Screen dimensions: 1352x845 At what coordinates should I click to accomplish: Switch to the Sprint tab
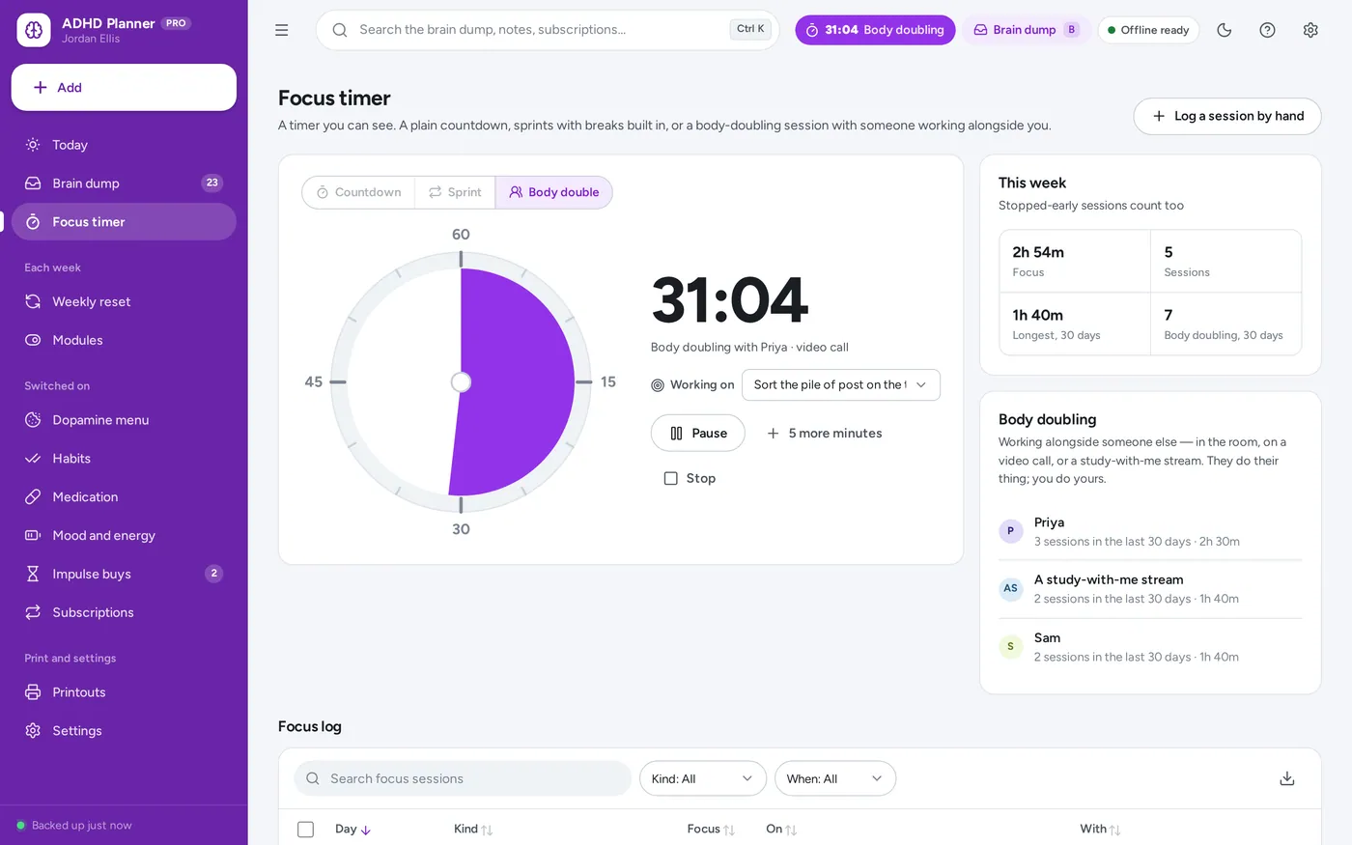(x=455, y=192)
